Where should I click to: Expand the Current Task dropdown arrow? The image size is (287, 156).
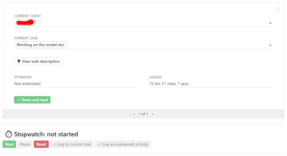coord(270,45)
